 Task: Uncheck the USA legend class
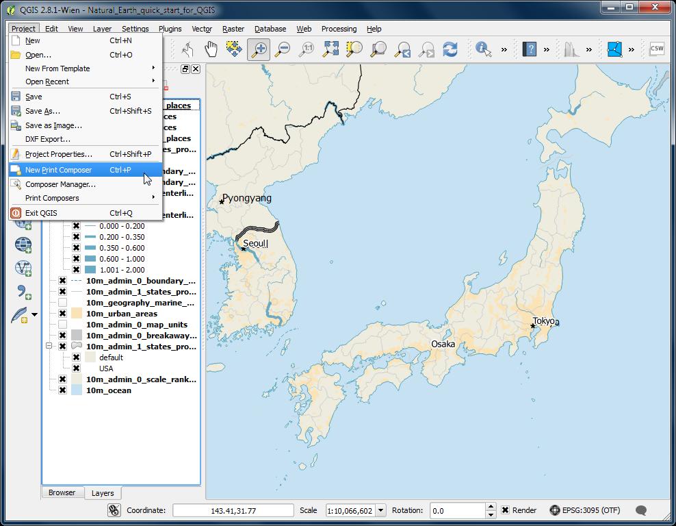tap(77, 368)
